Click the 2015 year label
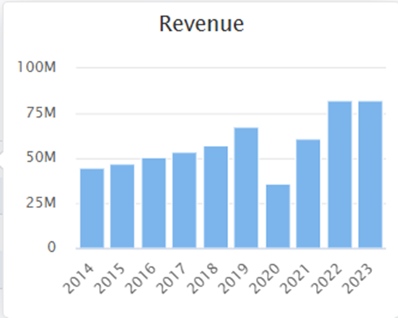This screenshot has height=318, width=398. 109,278
